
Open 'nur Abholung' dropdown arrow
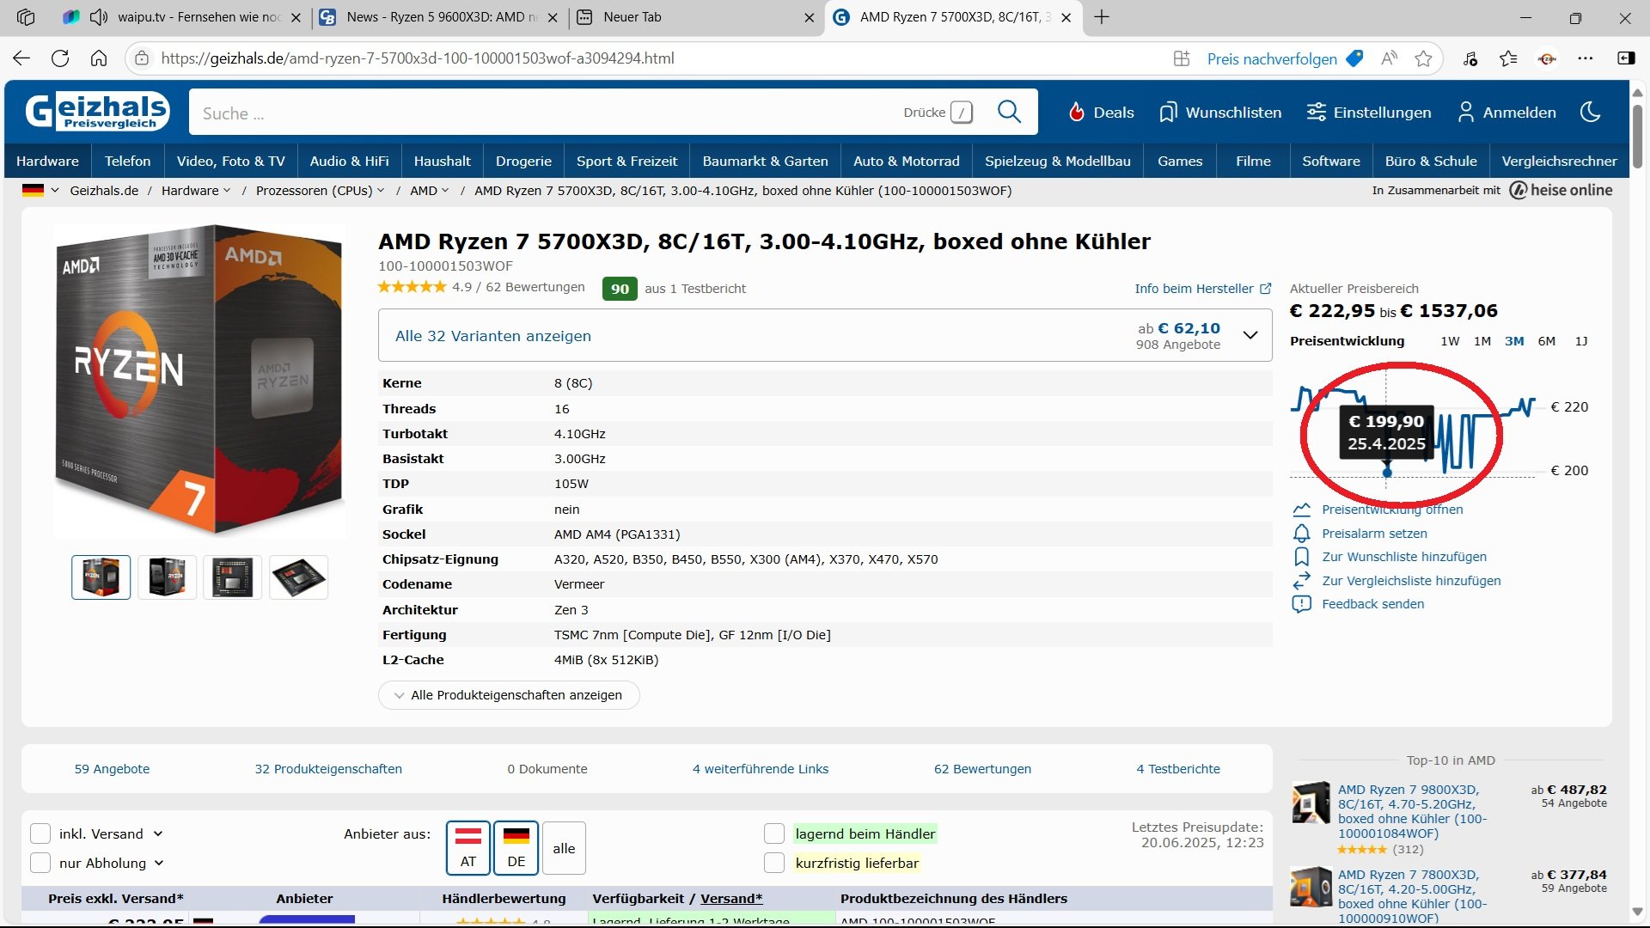[x=159, y=863]
